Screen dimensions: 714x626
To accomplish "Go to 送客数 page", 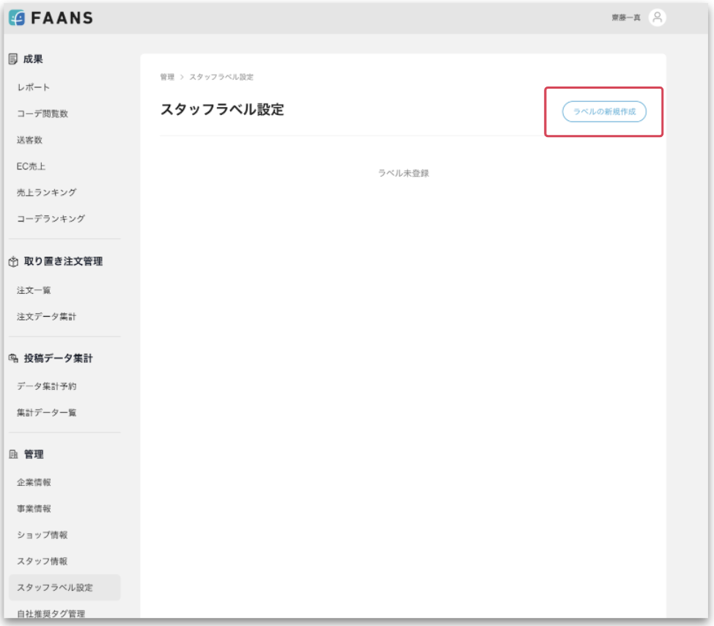I will click(x=29, y=140).
